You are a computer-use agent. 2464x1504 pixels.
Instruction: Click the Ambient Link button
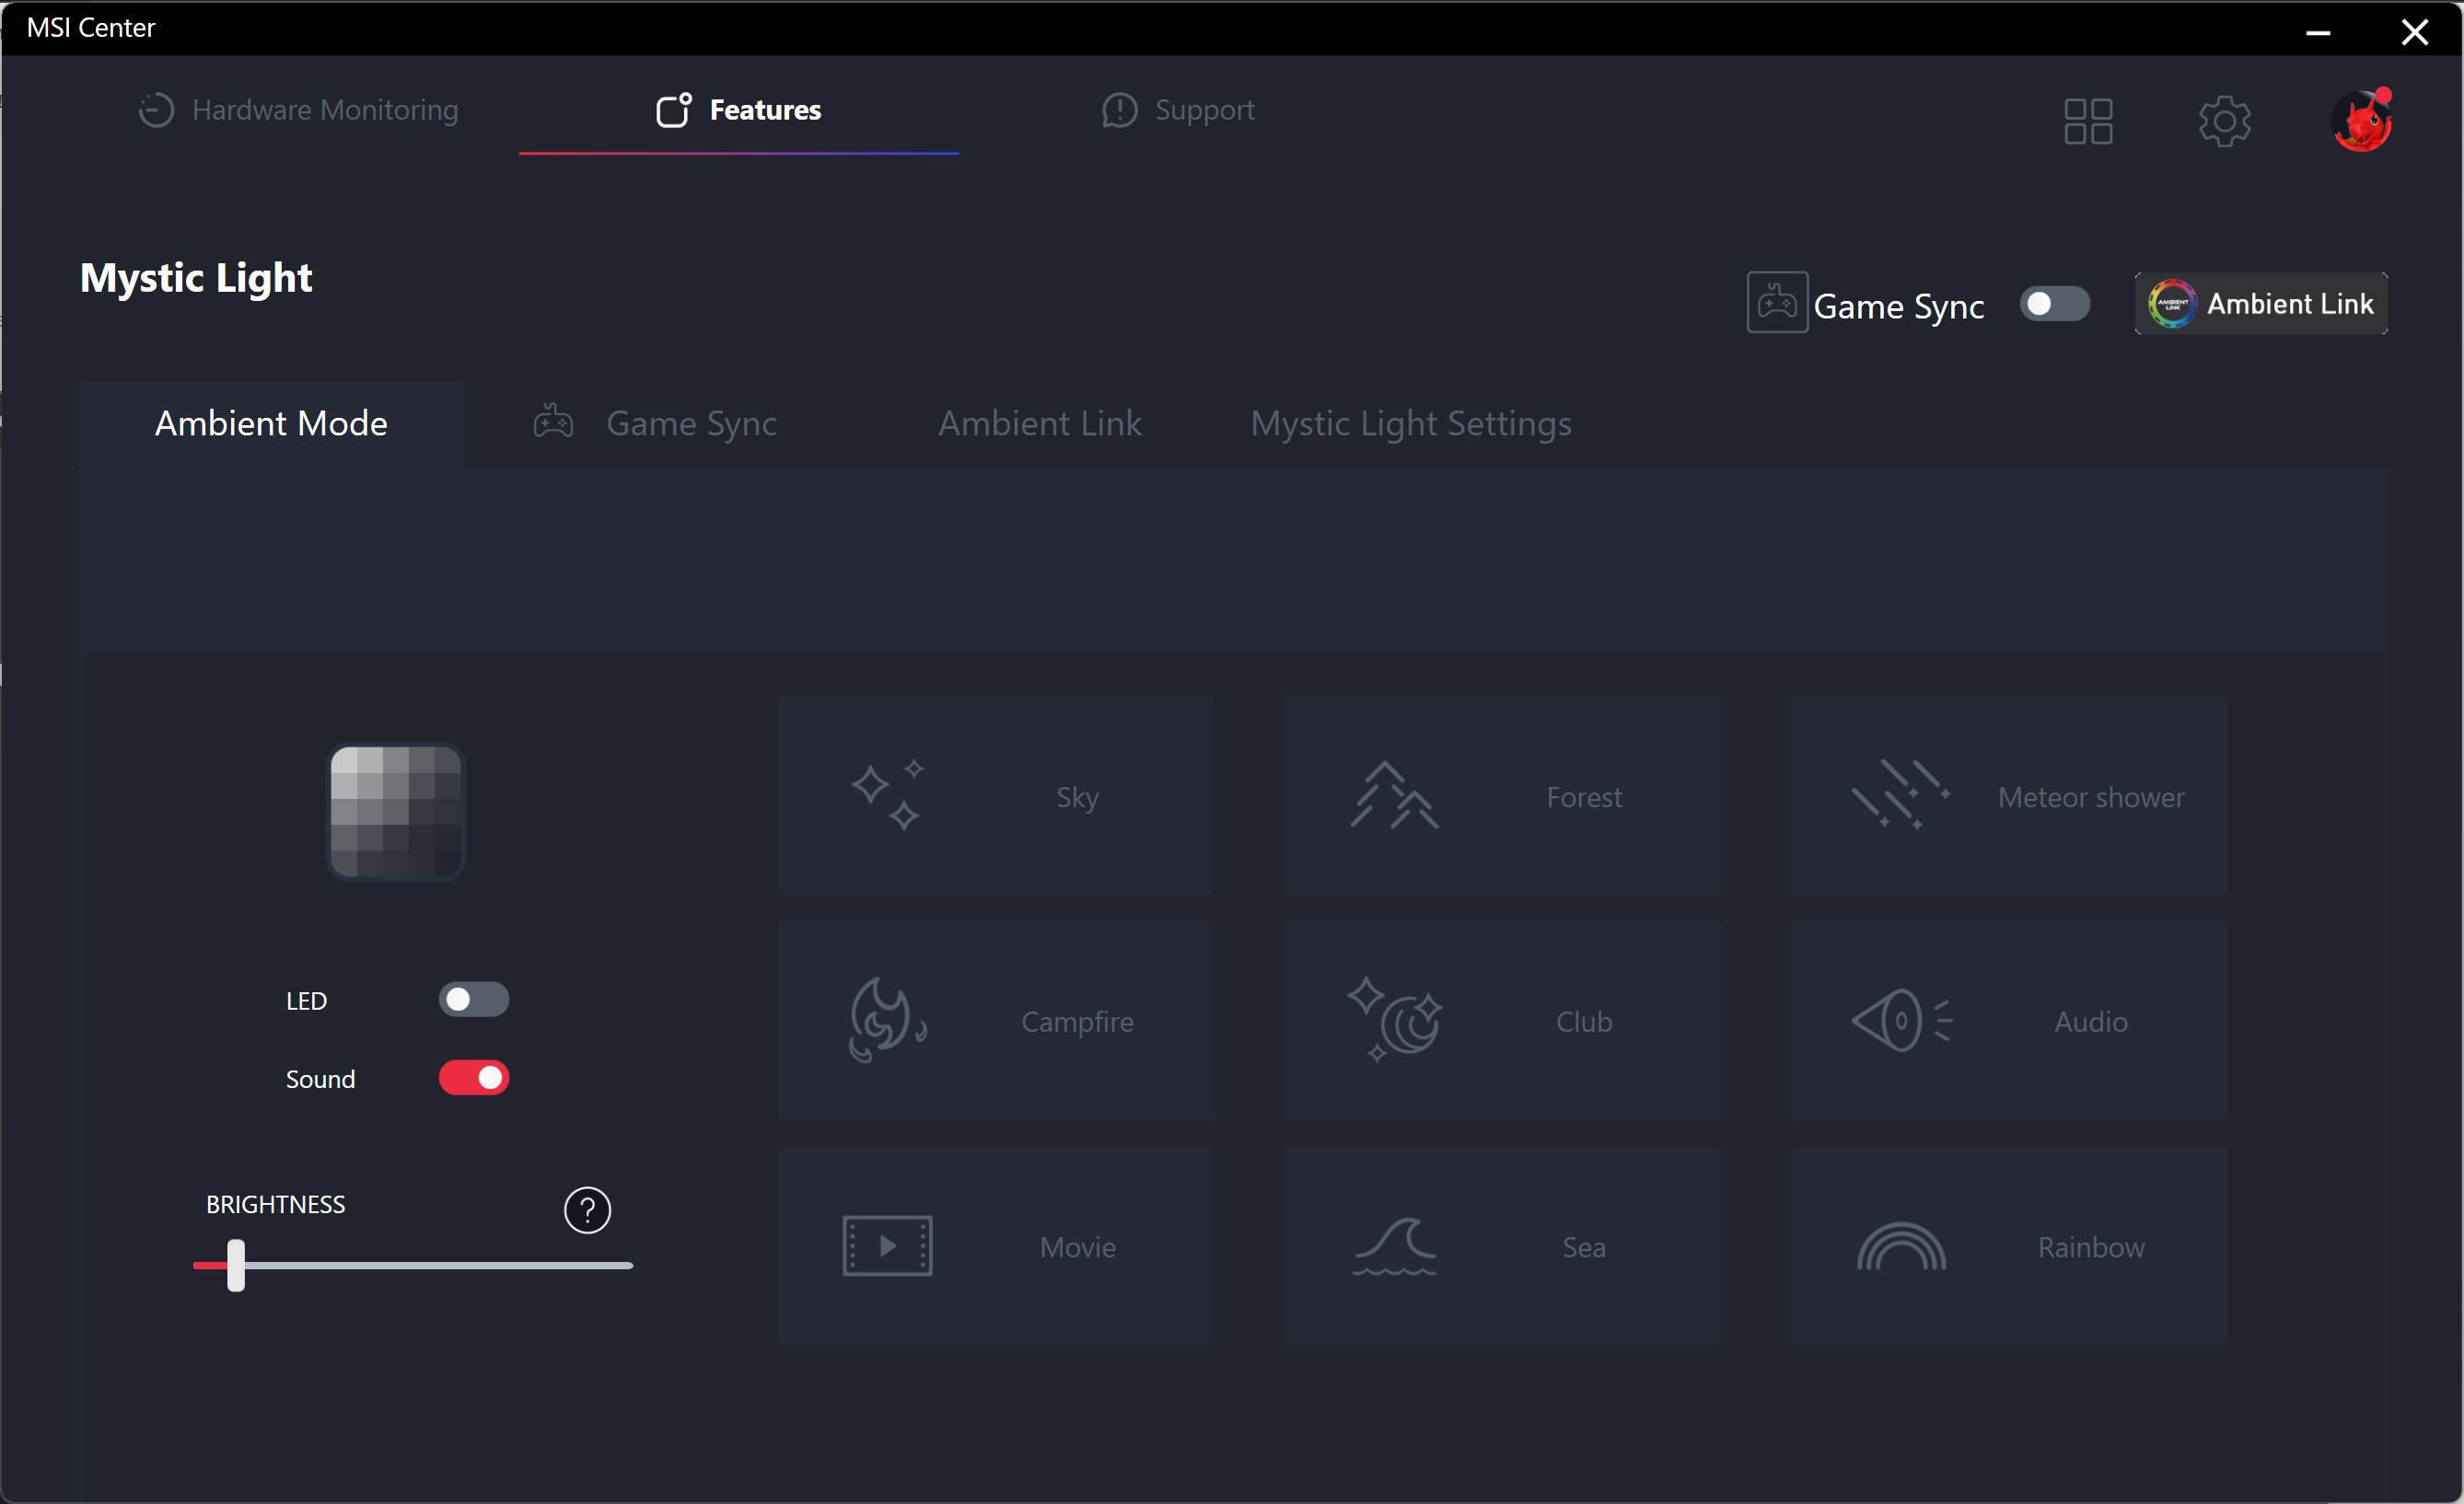pyautogui.click(x=2261, y=304)
